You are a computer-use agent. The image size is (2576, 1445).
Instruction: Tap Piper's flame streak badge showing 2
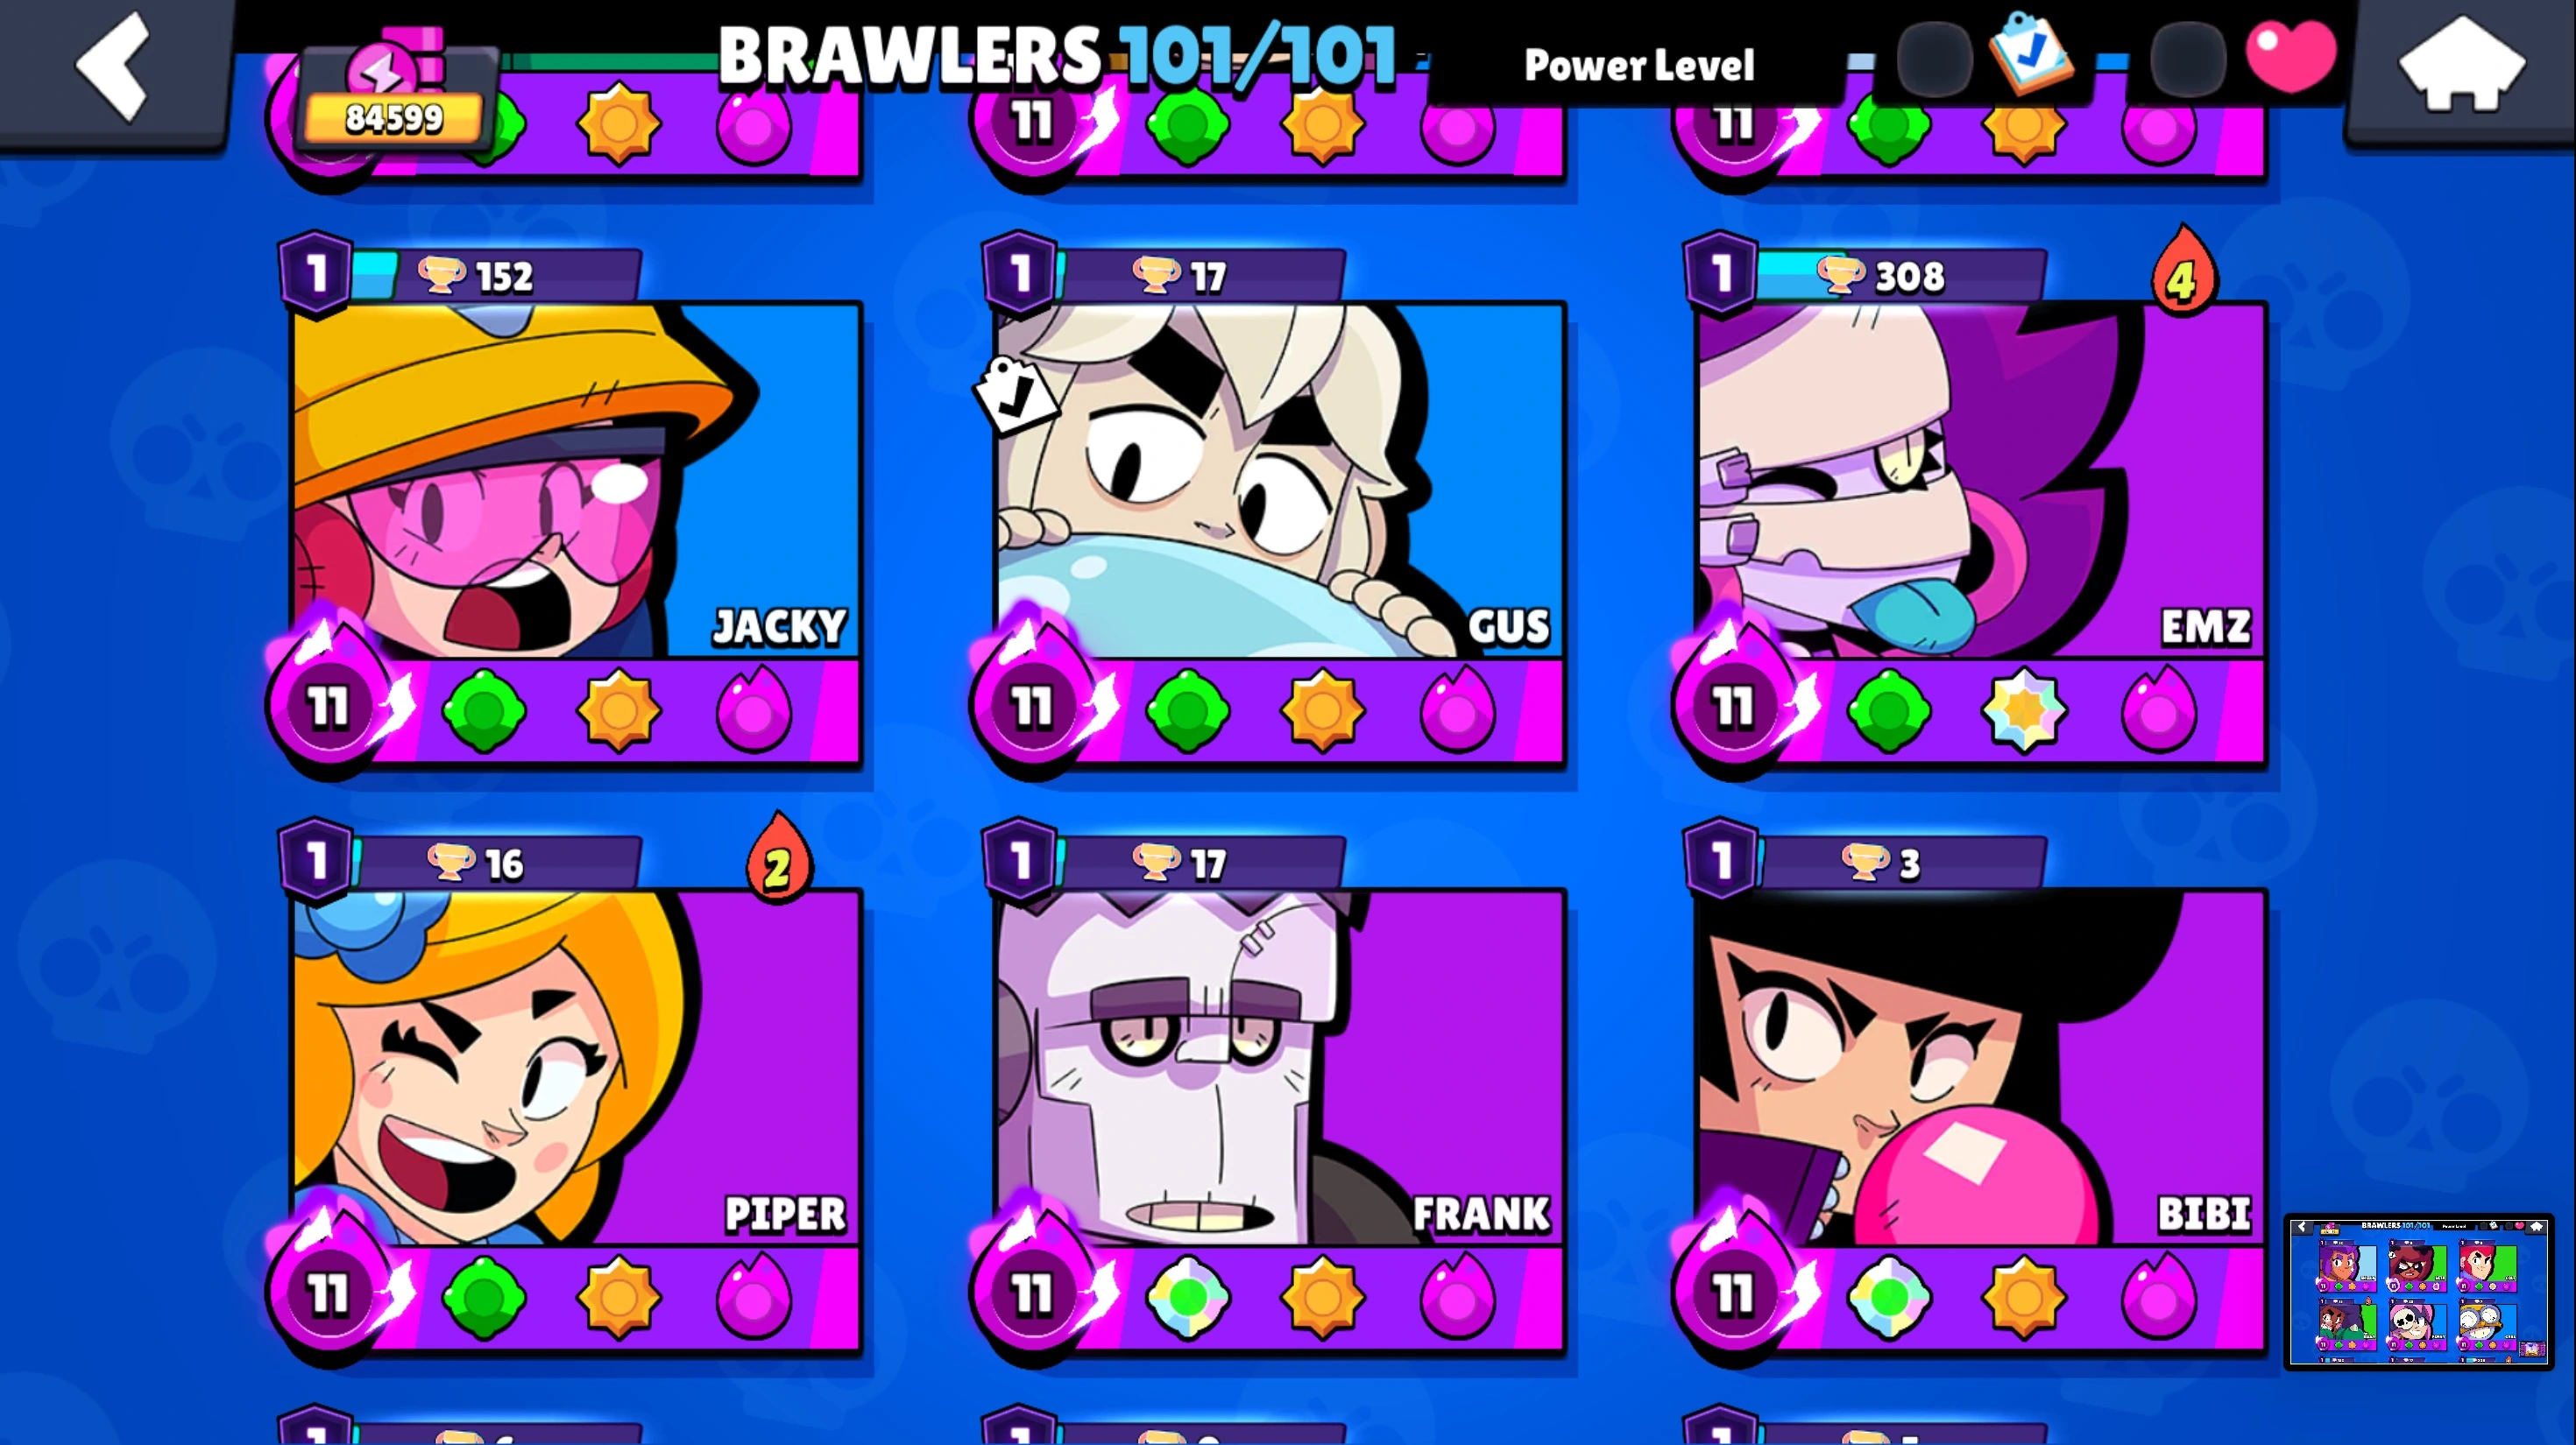[778, 857]
